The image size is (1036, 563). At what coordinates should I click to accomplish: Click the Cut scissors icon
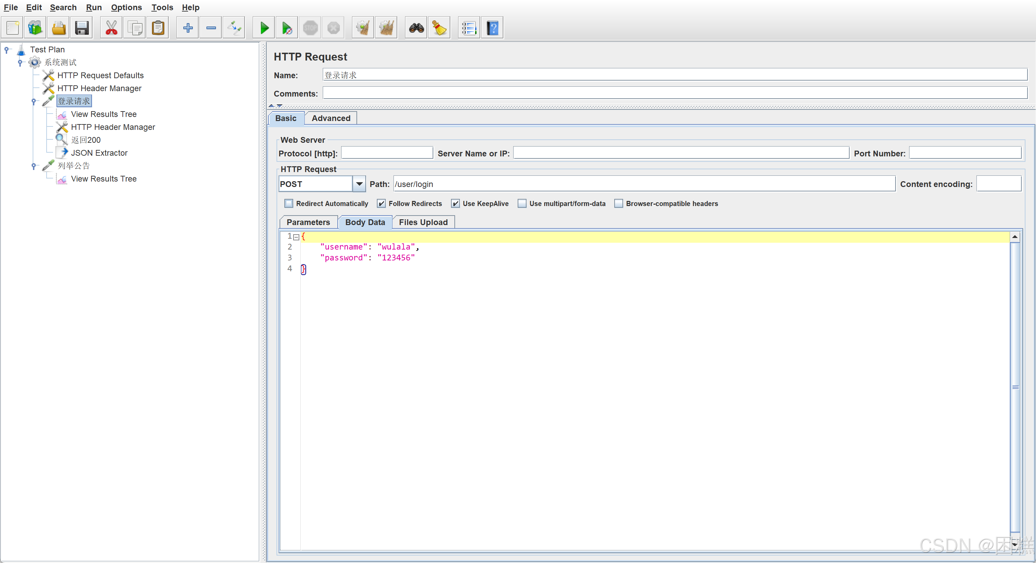[x=112, y=28]
